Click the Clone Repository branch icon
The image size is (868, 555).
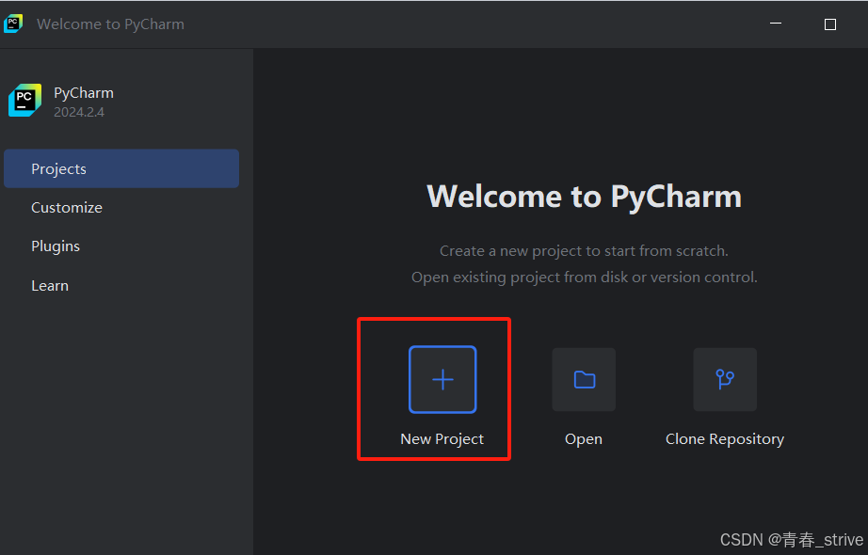click(x=725, y=380)
